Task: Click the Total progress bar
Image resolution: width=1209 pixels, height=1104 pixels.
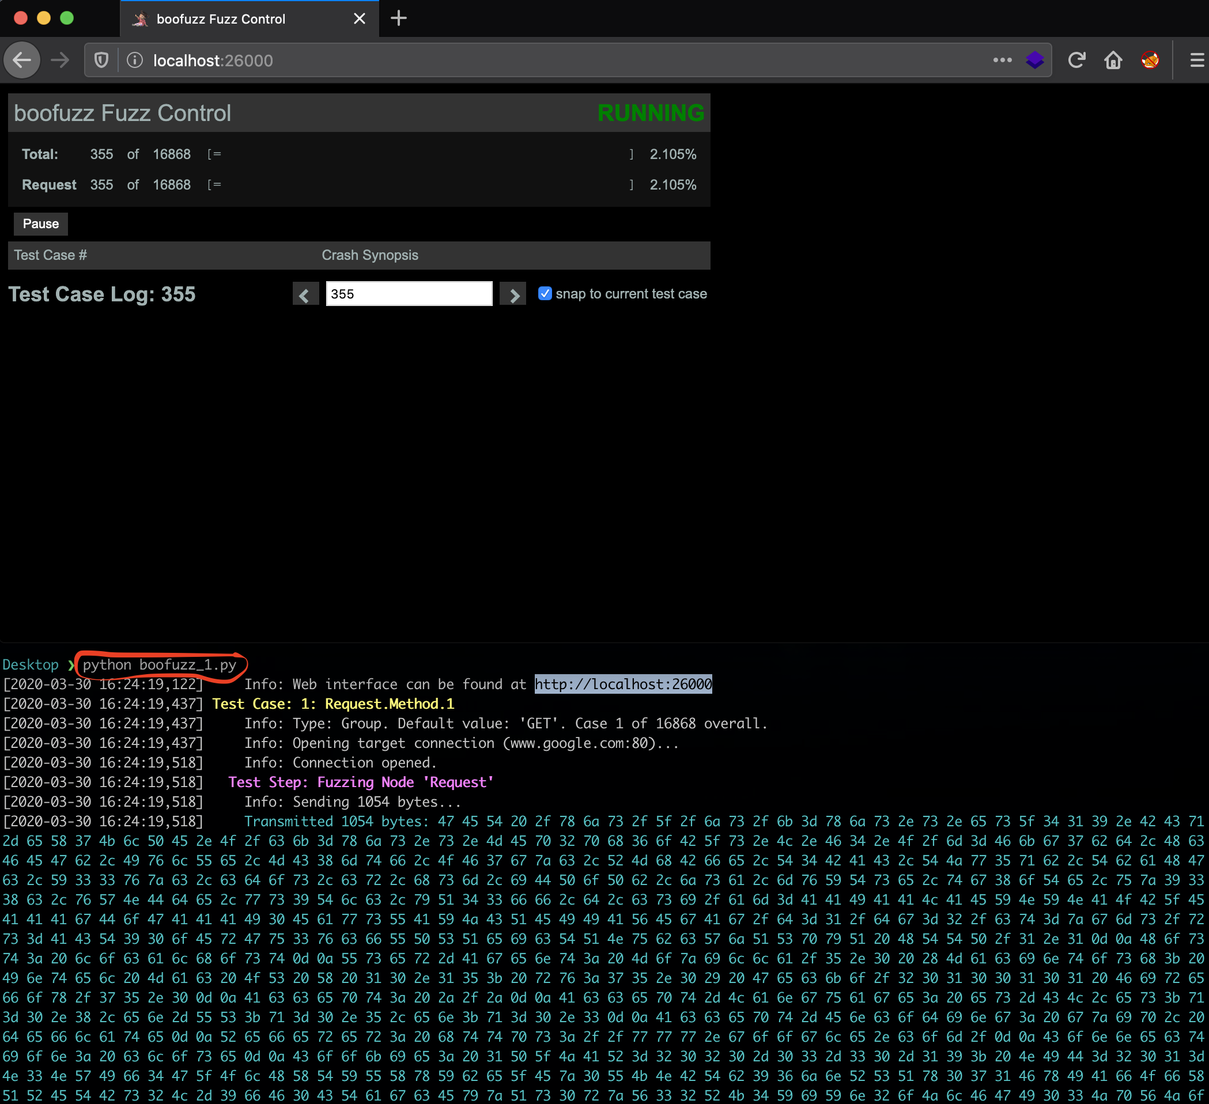Action: click(x=420, y=155)
